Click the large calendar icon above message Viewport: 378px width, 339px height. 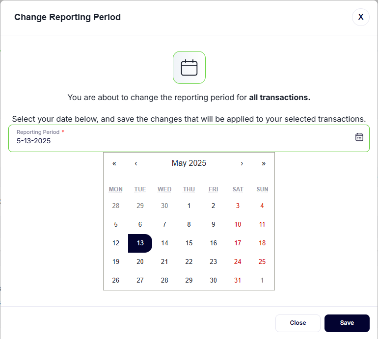click(189, 68)
